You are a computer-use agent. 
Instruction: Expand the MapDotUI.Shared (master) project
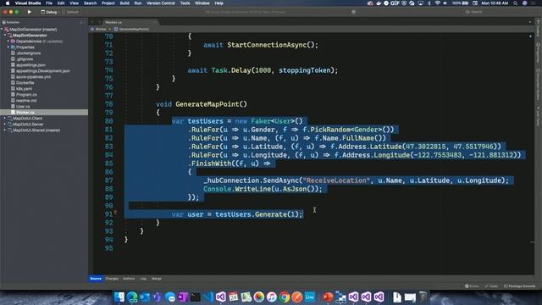click(x=5, y=130)
